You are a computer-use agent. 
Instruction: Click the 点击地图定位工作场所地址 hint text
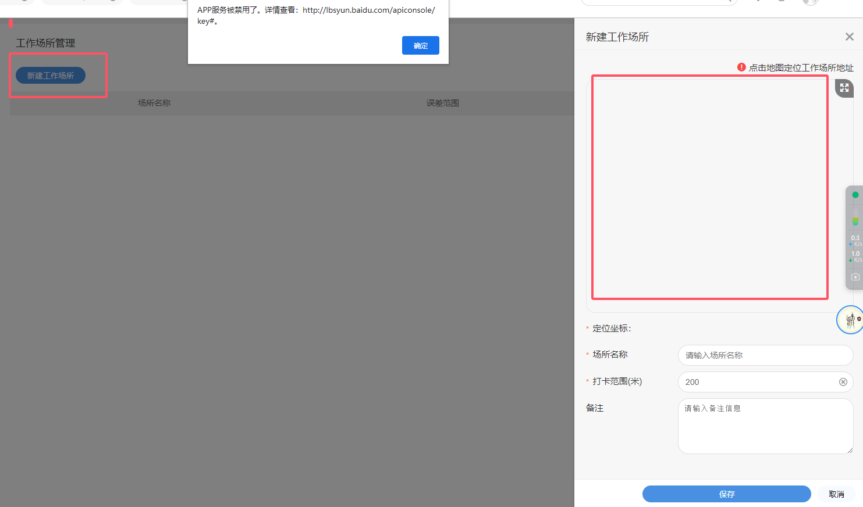[801, 67]
